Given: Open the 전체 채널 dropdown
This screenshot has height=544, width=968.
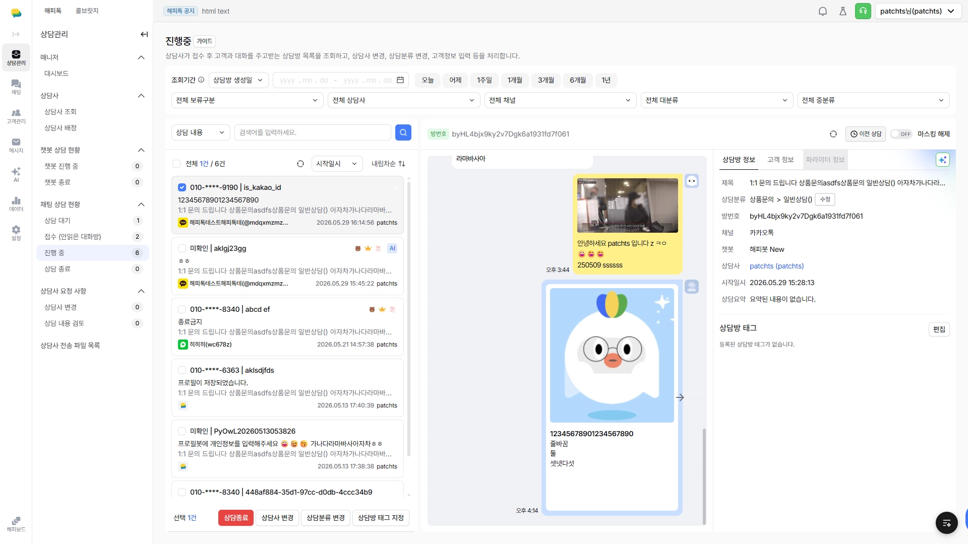Looking at the screenshot, I should 560,100.
